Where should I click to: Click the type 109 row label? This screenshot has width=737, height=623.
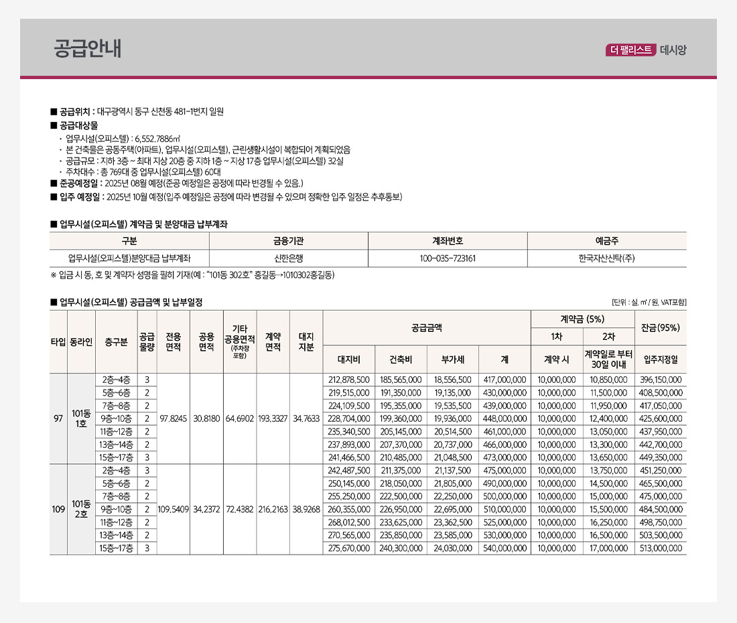58,509
